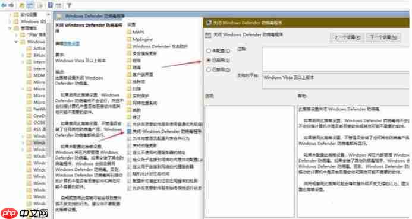Click the 客户端界面 folder icon
Image resolution: width=412 pixels, height=219 pixels.
click(129, 75)
